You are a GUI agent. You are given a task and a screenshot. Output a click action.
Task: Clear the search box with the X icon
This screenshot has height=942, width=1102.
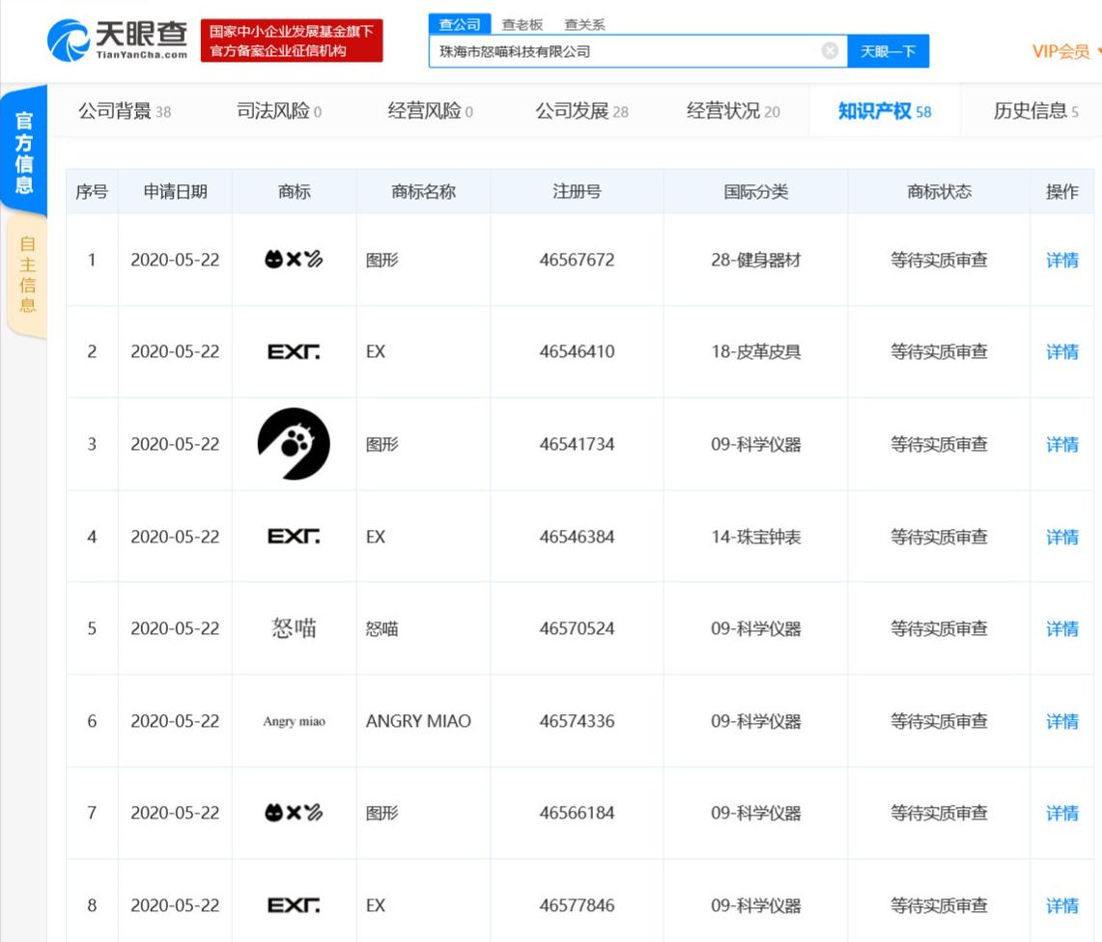pos(829,50)
